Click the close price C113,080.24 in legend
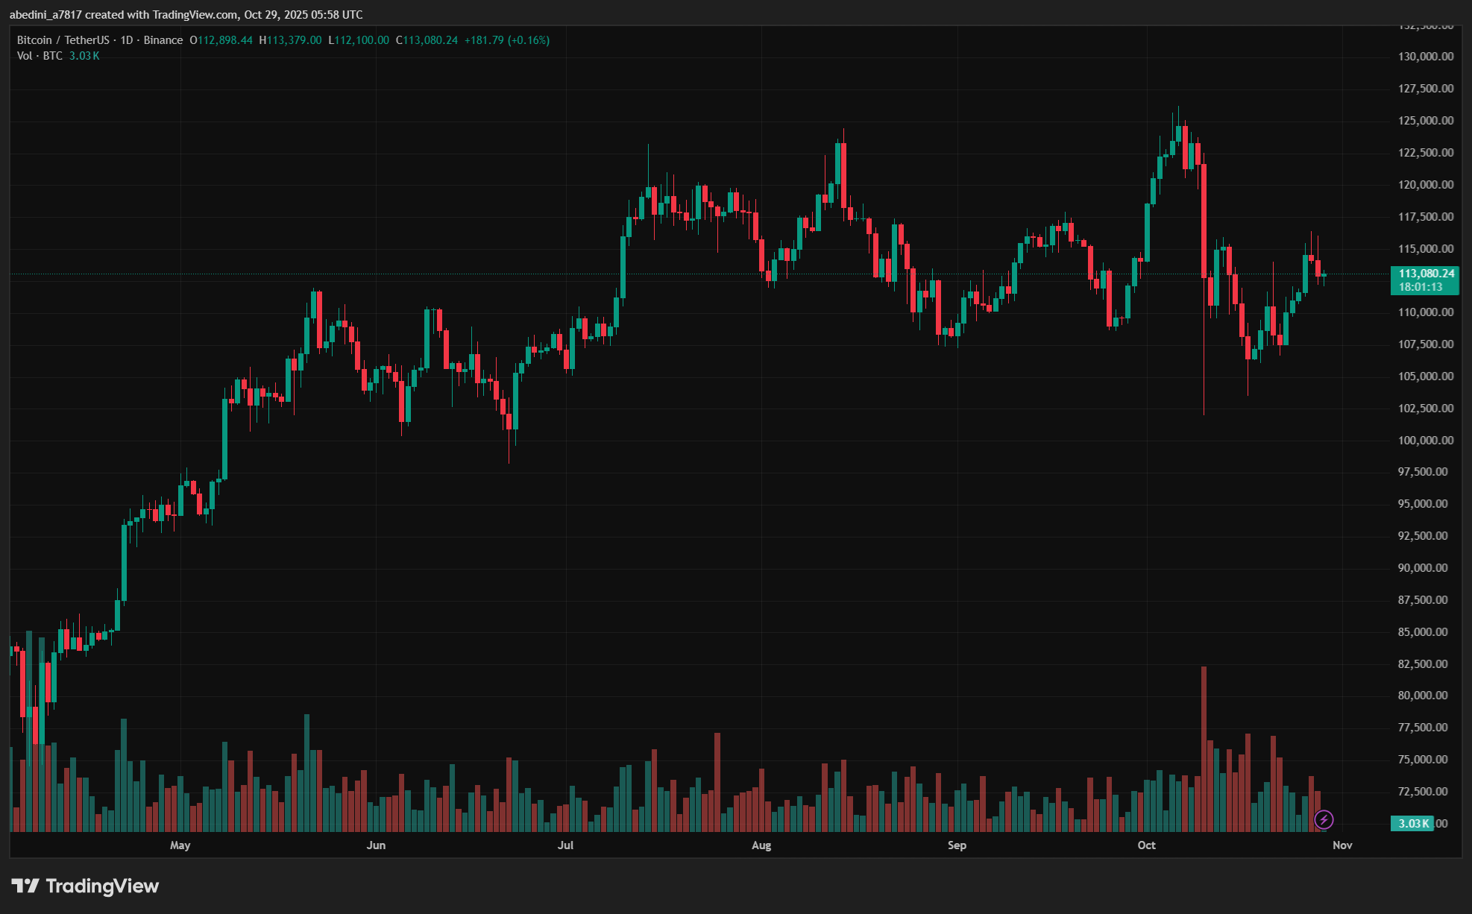Viewport: 1472px width, 914px height. 427,40
